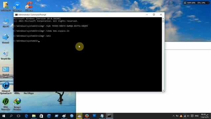The image size is (211, 119).
Task: Open the round blue taskbar icon left of the yellow one
Action: click(x=72, y=116)
